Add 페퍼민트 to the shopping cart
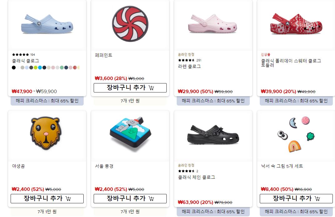The width and height of the screenshot is (335, 217). (130, 88)
